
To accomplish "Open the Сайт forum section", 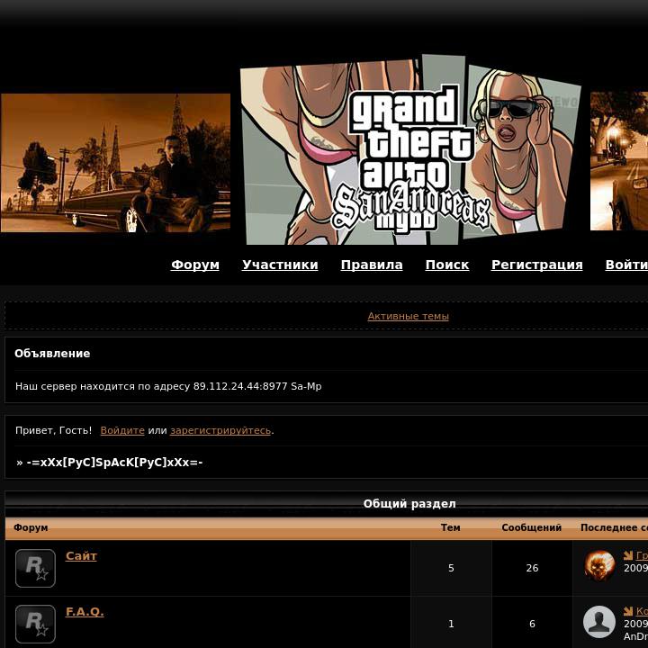I will click(81, 556).
